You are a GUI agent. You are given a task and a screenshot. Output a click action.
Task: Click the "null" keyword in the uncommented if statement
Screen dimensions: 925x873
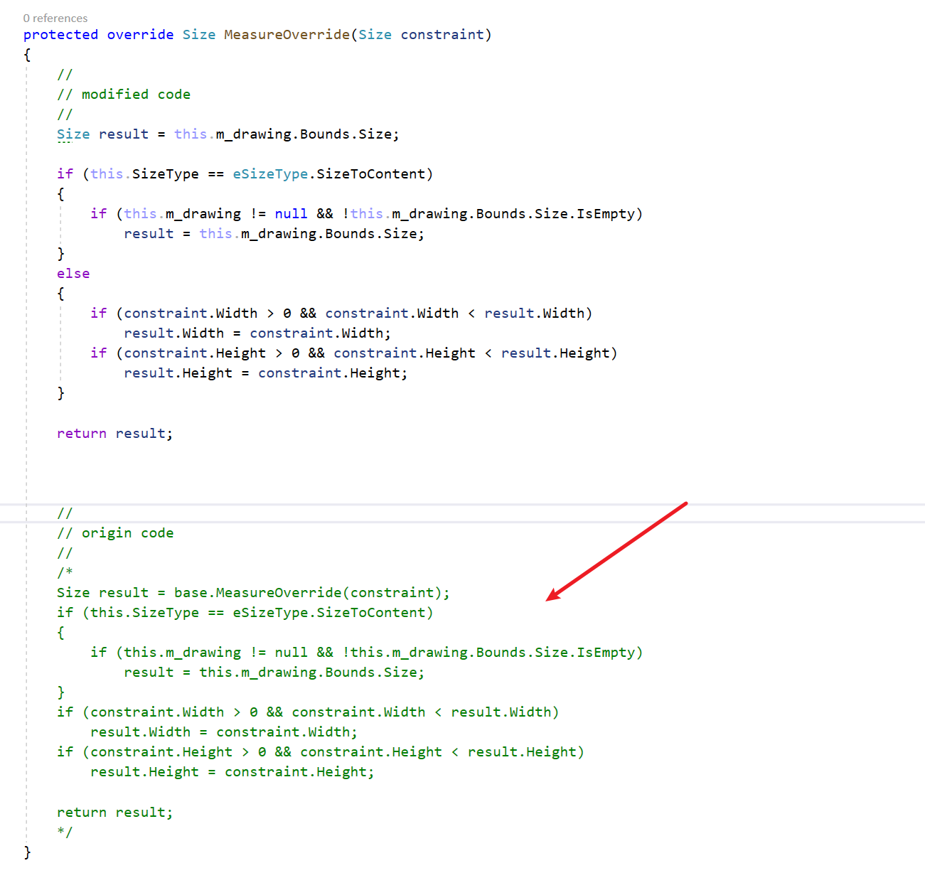pyautogui.click(x=291, y=214)
